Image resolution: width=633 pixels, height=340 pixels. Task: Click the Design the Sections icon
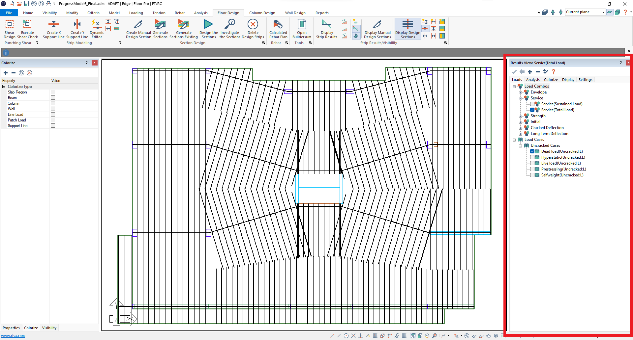point(208,25)
